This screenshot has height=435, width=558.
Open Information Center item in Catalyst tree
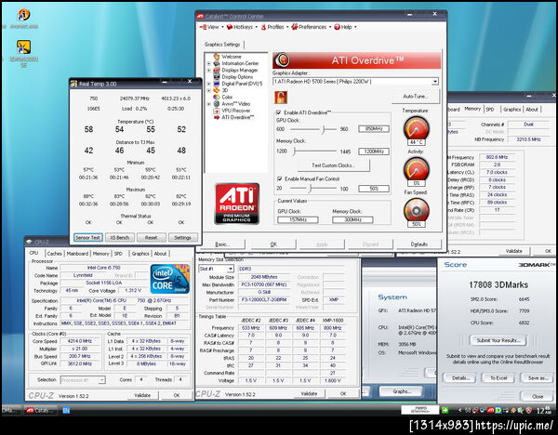240,63
